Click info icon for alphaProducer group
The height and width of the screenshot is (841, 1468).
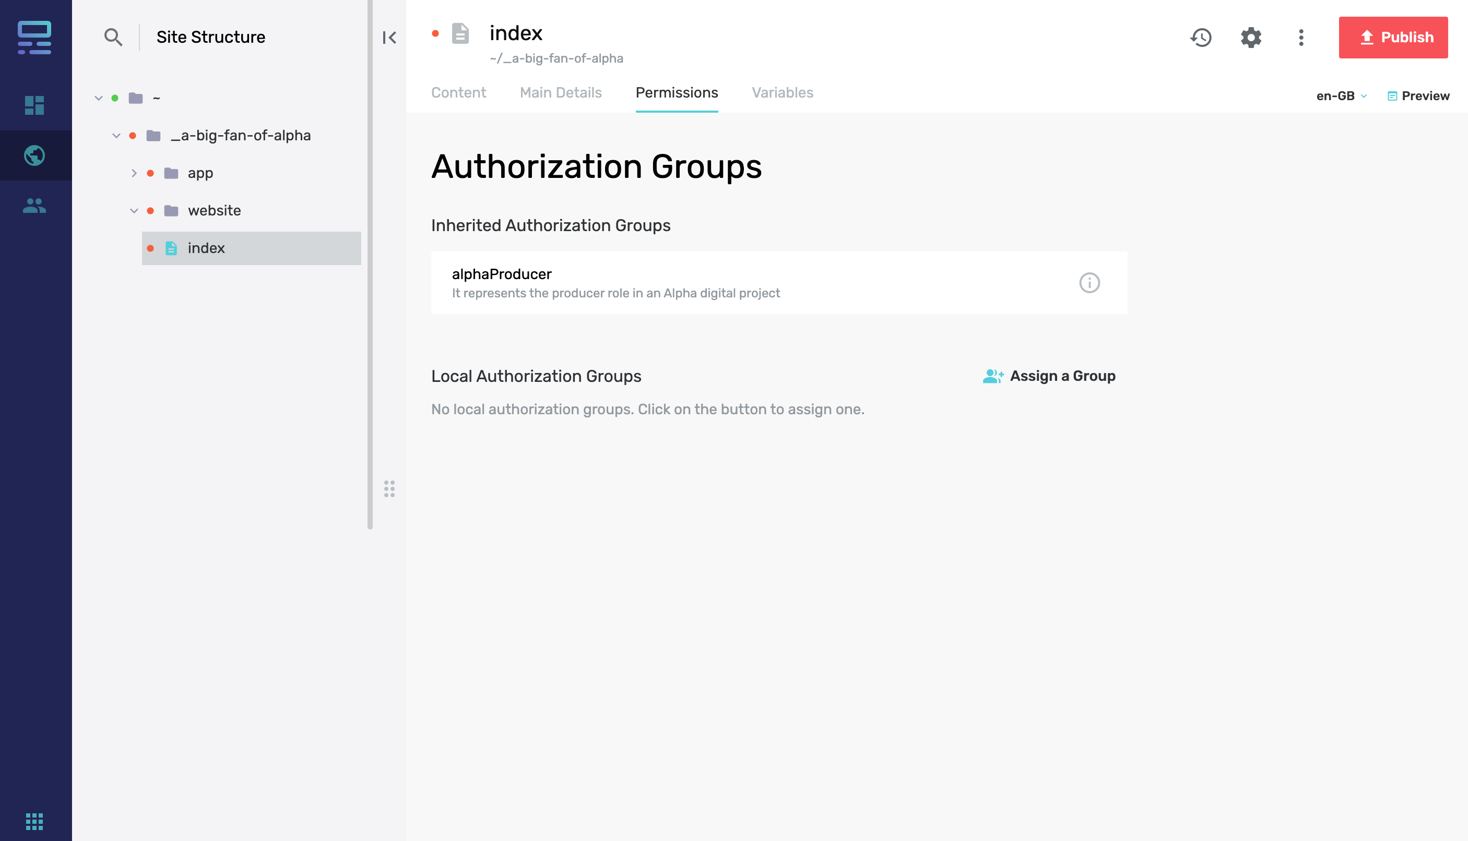click(x=1090, y=282)
